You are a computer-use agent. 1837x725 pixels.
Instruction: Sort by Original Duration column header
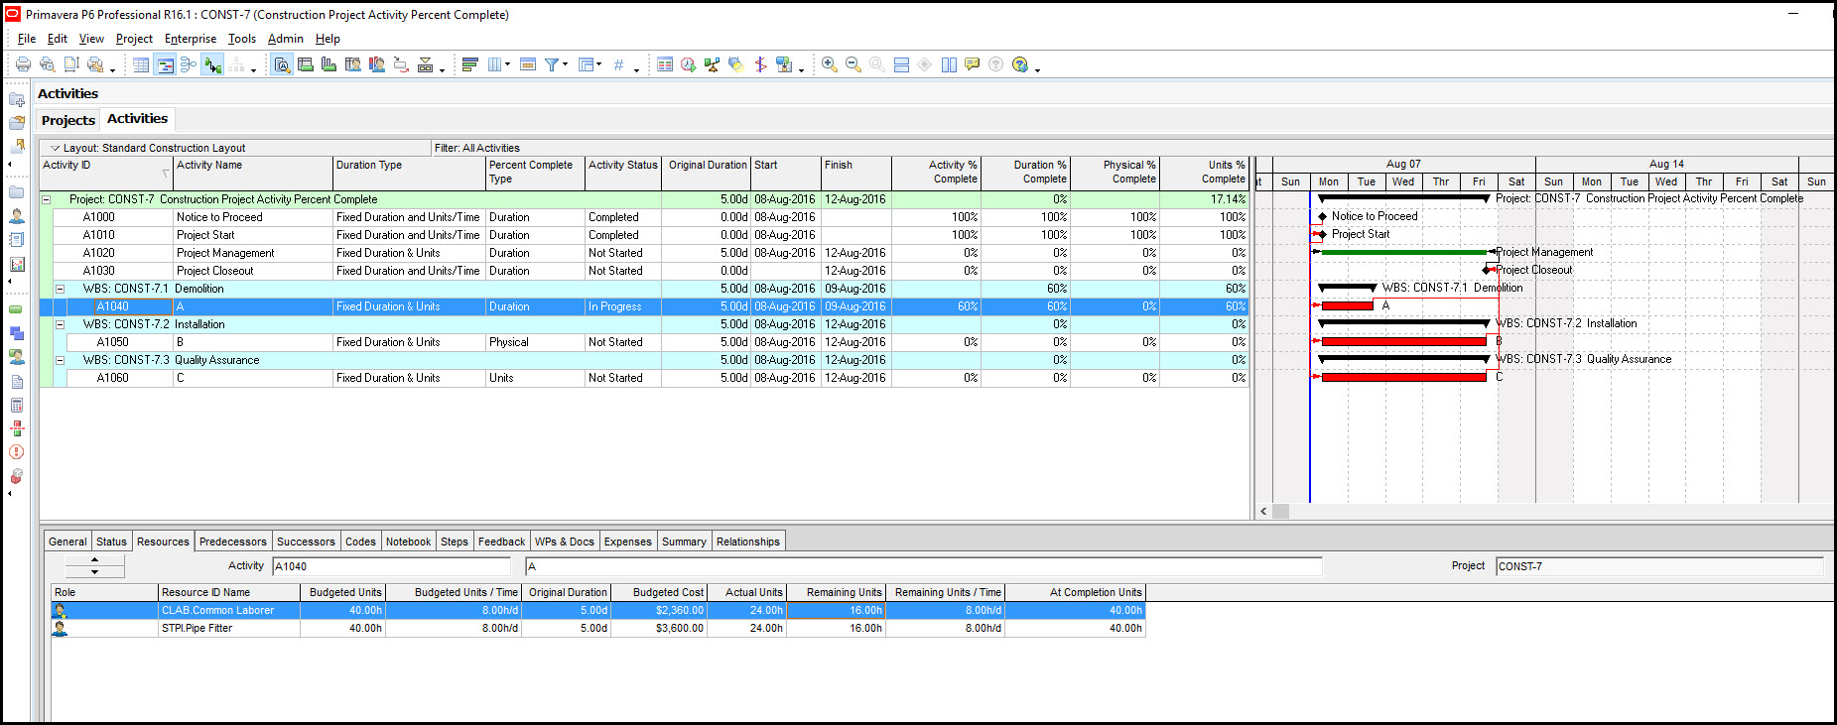[708, 173]
